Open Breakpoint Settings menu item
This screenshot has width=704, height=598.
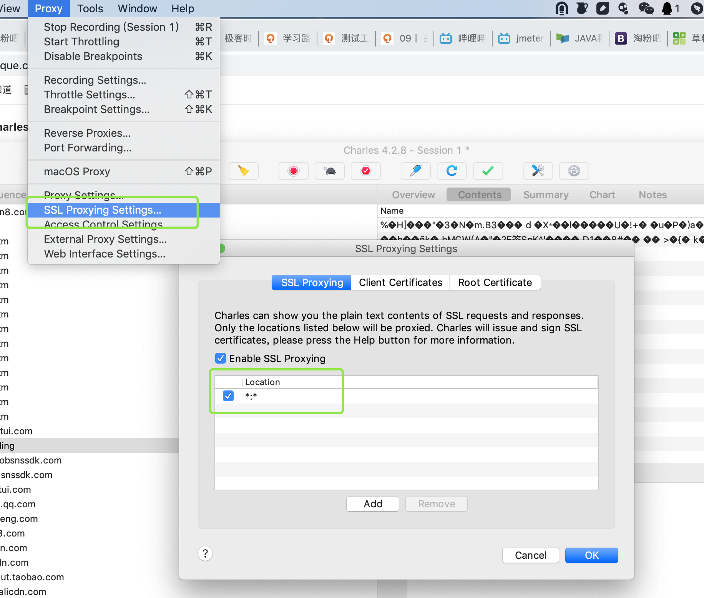[124, 109]
